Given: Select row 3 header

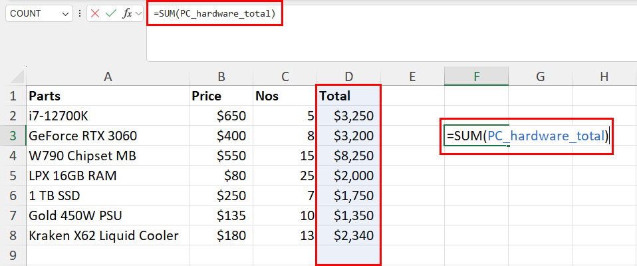Looking at the screenshot, I should click(x=13, y=136).
